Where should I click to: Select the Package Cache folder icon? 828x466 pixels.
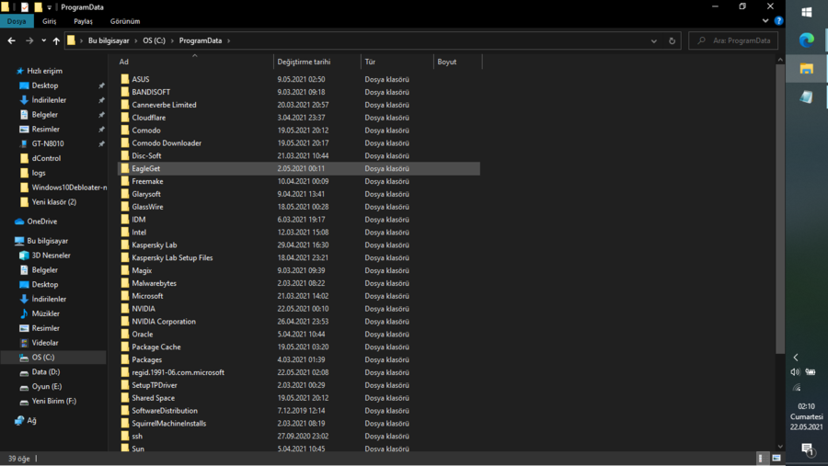(x=124, y=347)
